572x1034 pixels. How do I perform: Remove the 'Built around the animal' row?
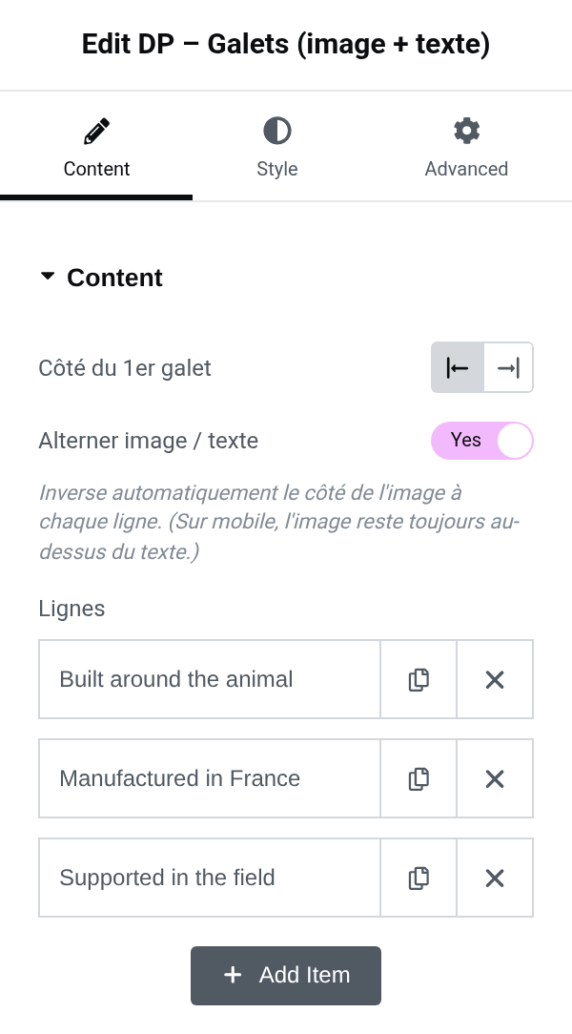(x=495, y=679)
